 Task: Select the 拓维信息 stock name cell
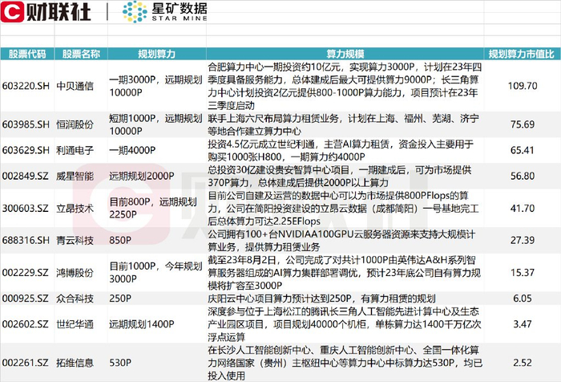75,363
